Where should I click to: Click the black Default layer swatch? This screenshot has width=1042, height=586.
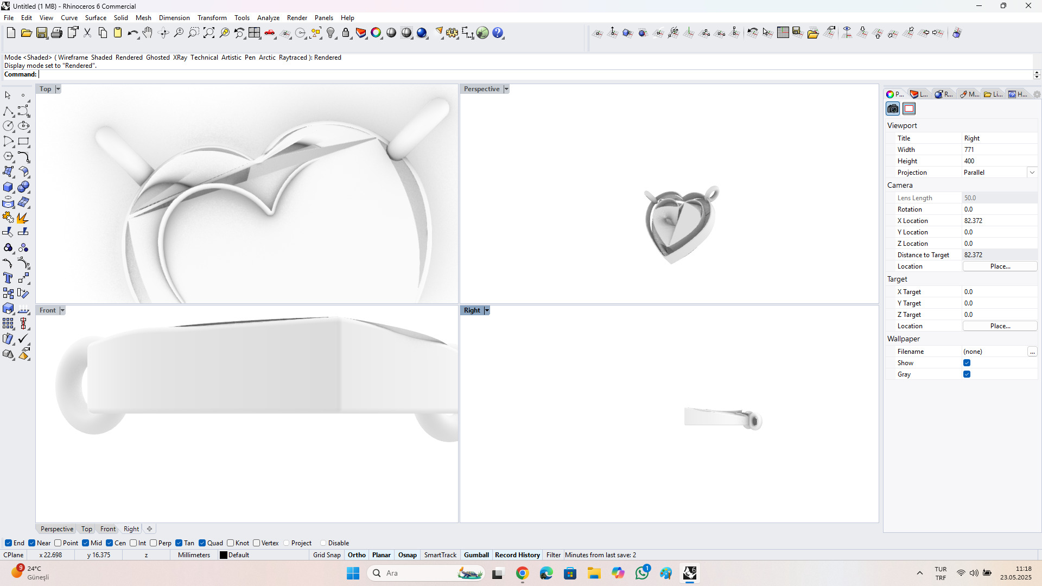point(223,555)
